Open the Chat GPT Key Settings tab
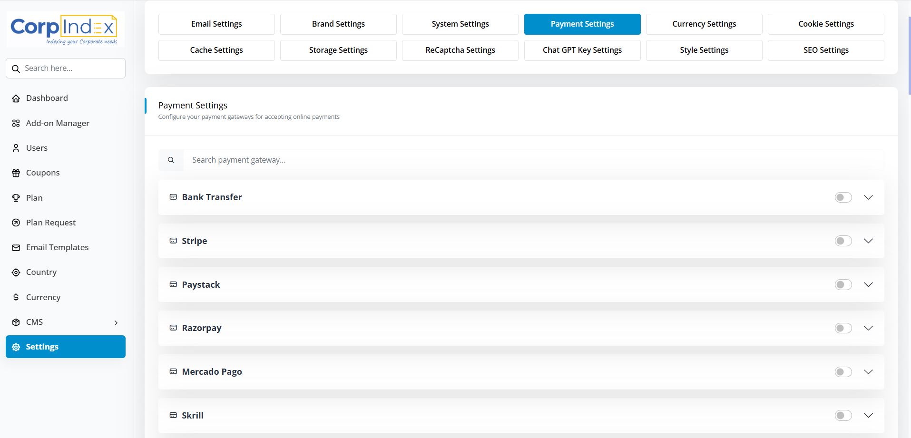The image size is (911, 438). click(582, 50)
